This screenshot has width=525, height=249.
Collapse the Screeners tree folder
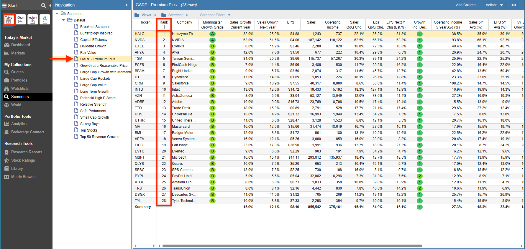point(57,14)
